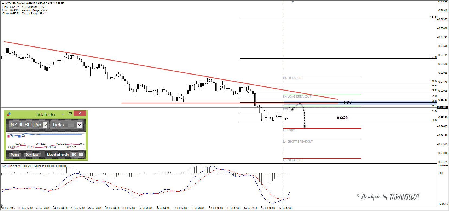Click the 0.72465 price scale label
This screenshot has height=211, width=449.
[443, 2]
